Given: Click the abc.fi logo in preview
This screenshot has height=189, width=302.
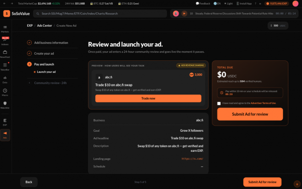Looking at the screenshot, I should pos(99,77).
